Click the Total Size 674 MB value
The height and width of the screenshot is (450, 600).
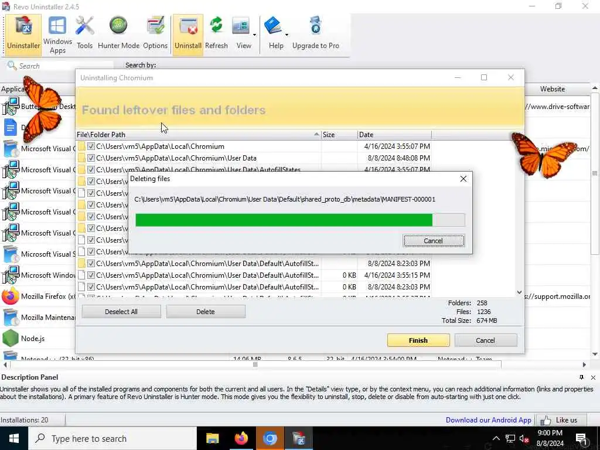487,321
